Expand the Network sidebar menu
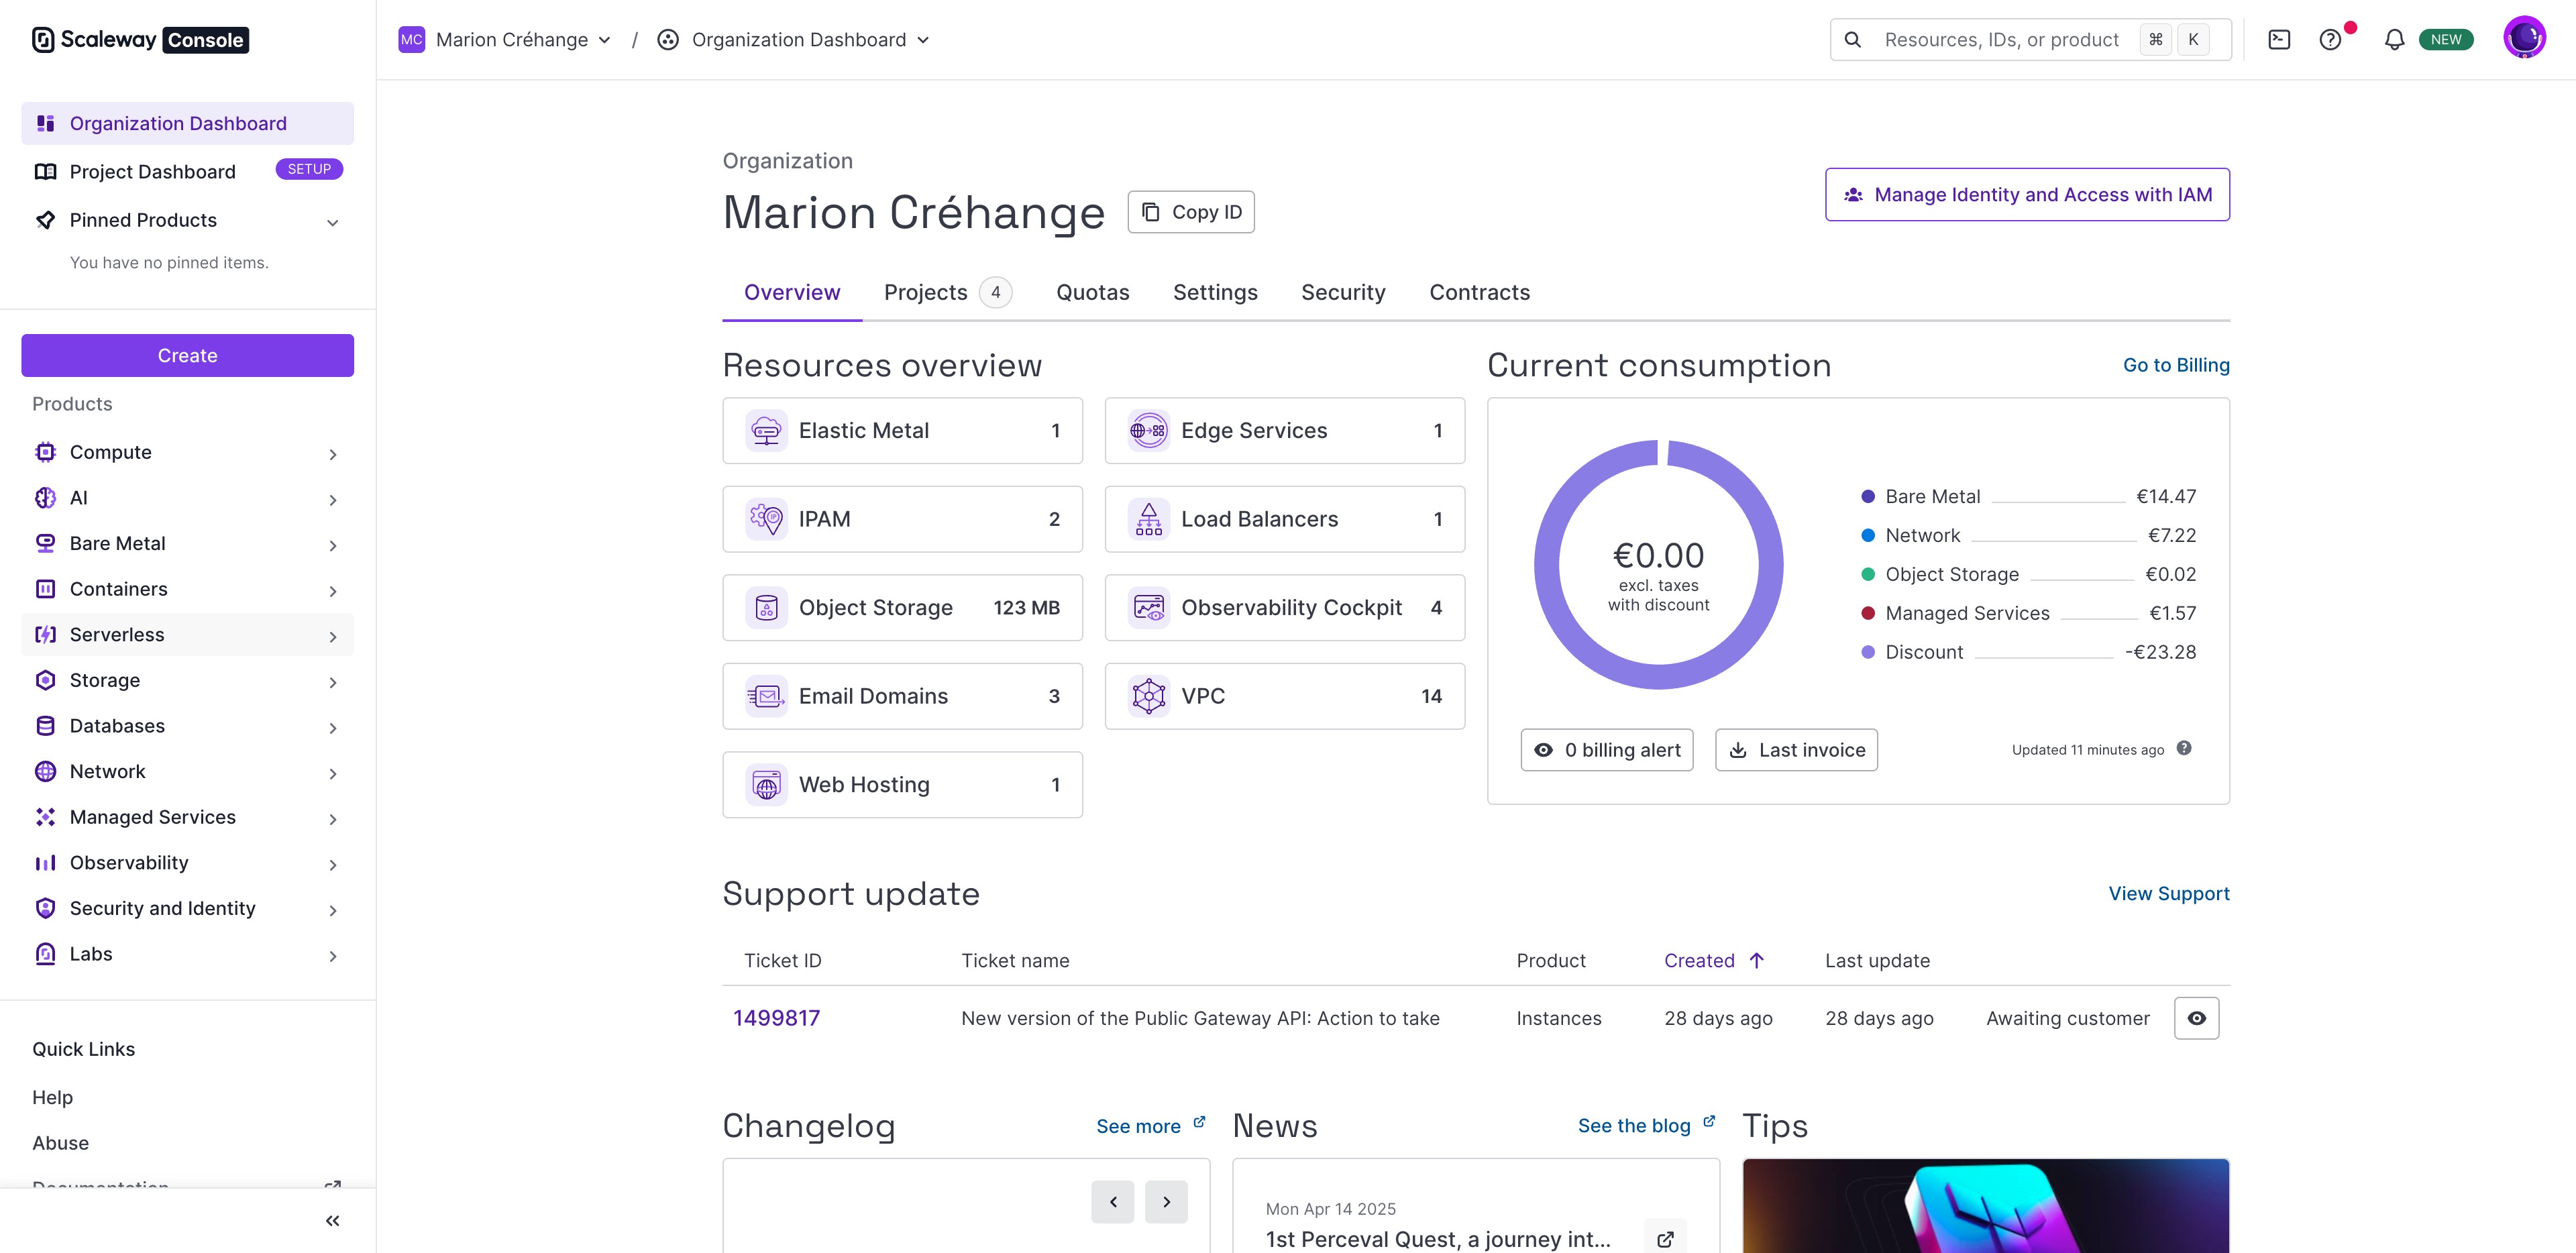This screenshot has width=2576, height=1253. [x=187, y=772]
